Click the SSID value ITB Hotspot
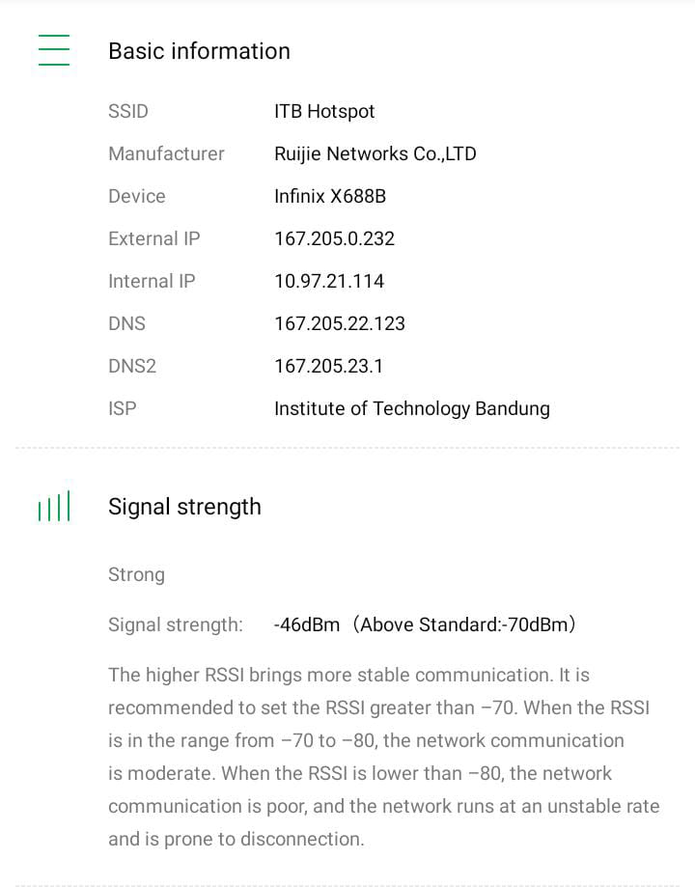695x887 pixels. tap(324, 111)
